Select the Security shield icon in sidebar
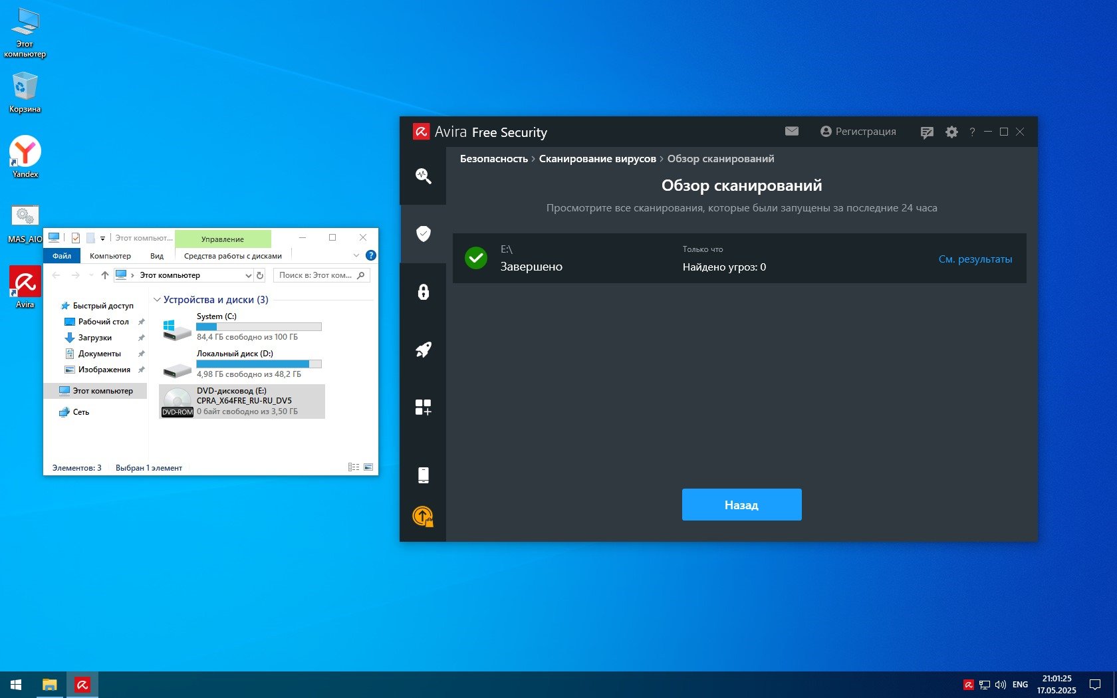 (423, 233)
